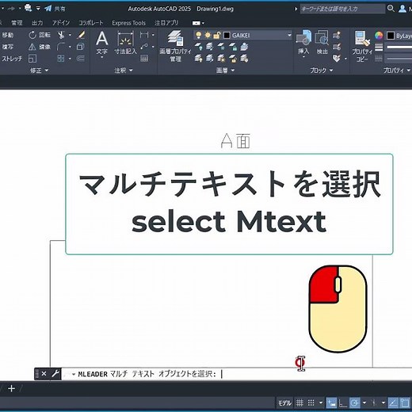Toggle layer on/off lightbulb icon
Image resolution: width=412 pixels, height=412 pixels.
coord(199,35)
